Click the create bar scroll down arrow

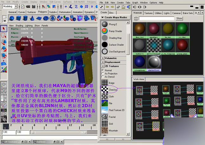pyautogui.click(x=128, y=134)
